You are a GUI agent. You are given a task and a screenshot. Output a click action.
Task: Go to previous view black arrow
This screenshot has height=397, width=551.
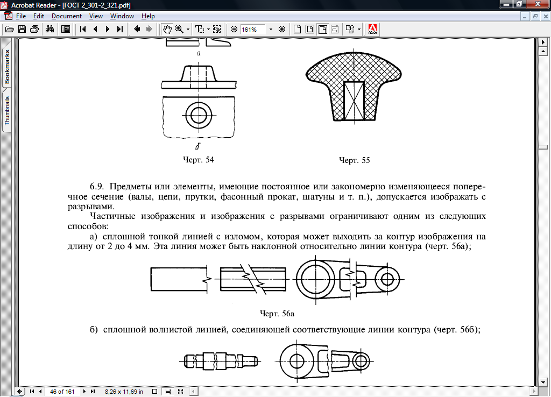click(137, 29)
